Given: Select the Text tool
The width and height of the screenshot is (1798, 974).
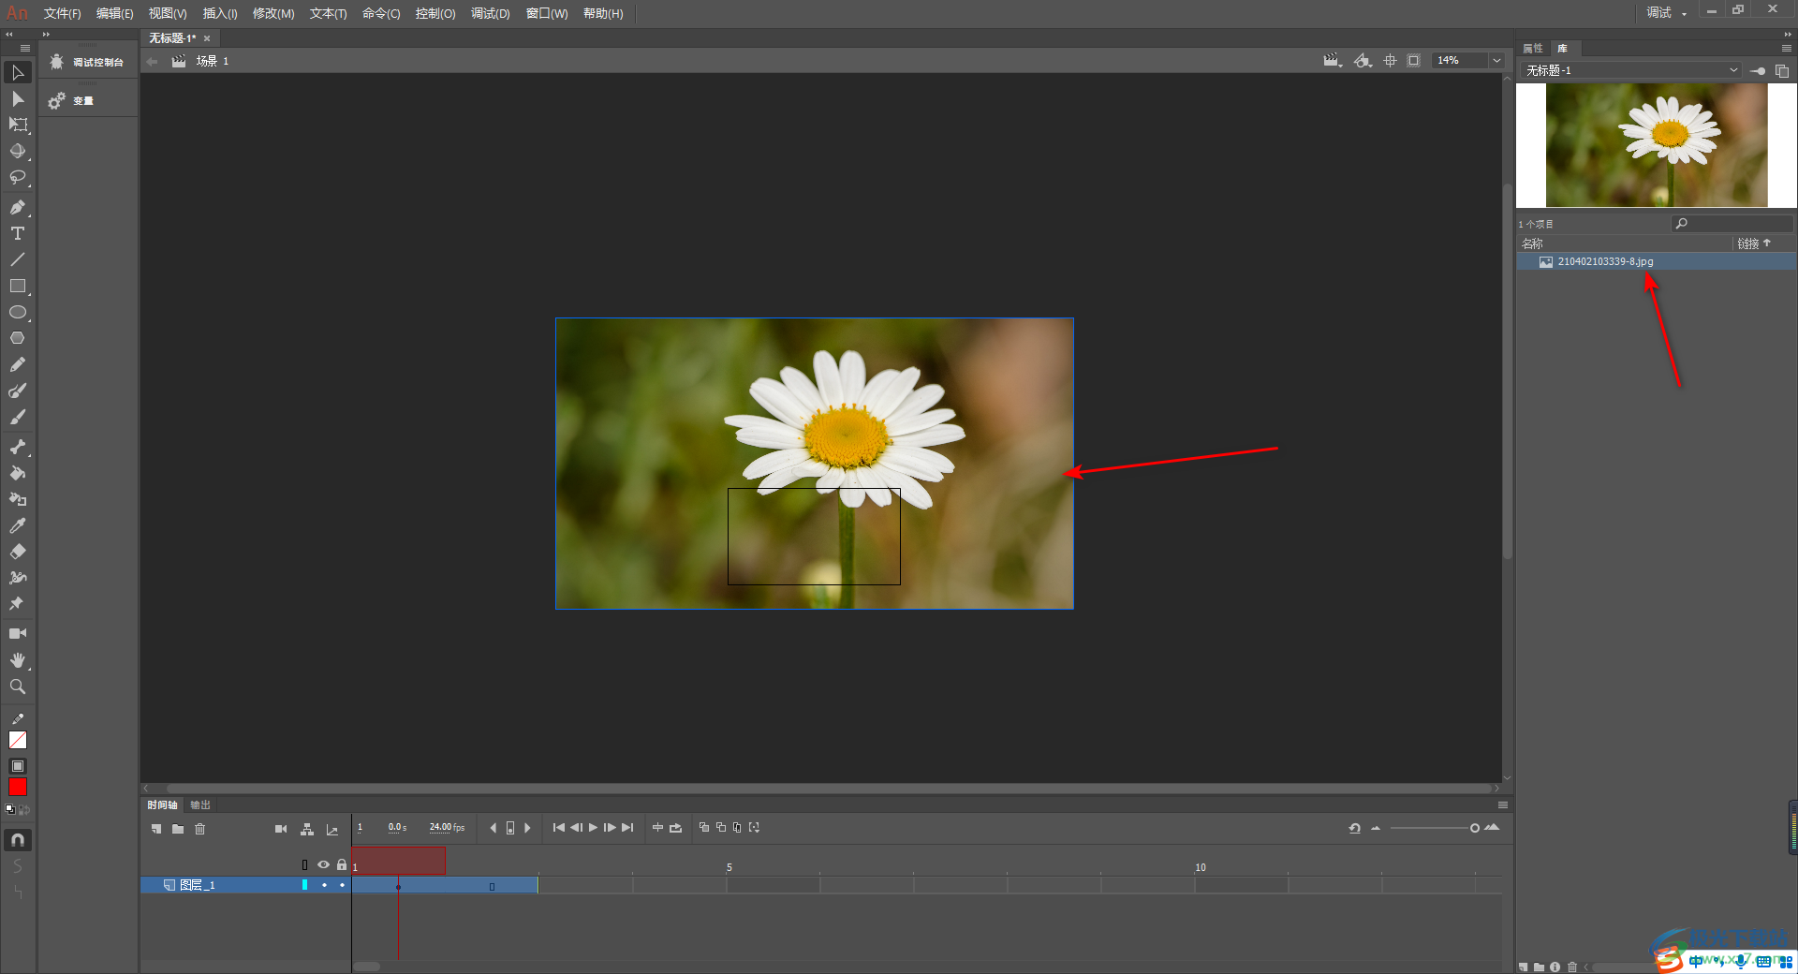Looking at the screenshot, I should pos(18,233).
